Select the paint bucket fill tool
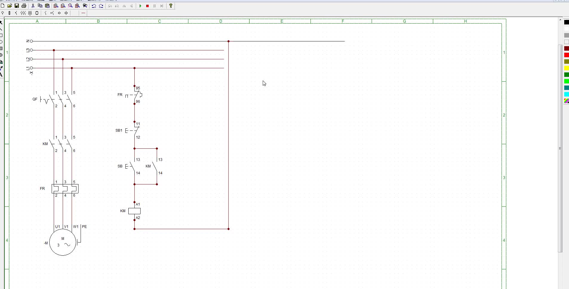 point(1,62)
